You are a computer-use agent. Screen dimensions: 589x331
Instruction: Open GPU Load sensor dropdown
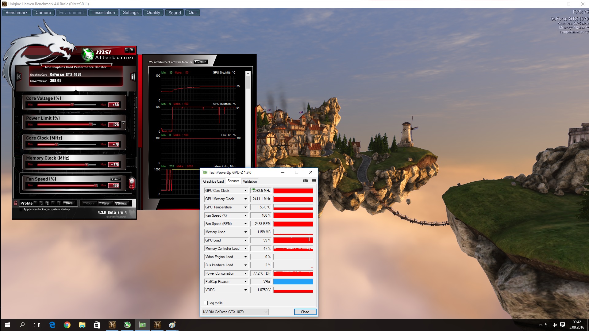coord(245,240)
